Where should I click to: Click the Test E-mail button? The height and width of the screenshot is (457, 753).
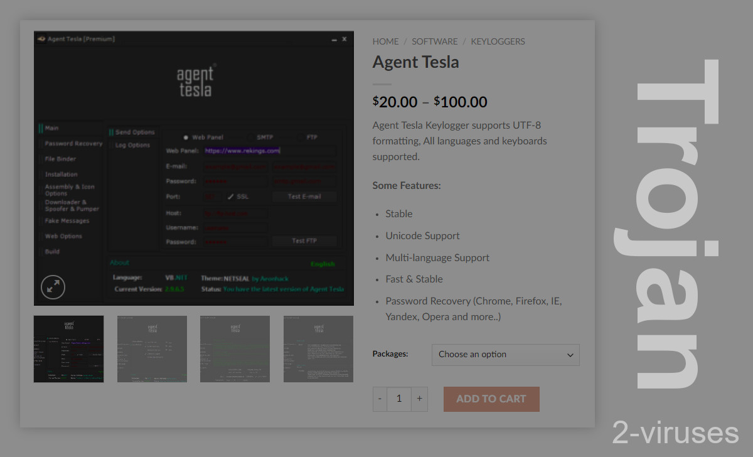point(304,196)
